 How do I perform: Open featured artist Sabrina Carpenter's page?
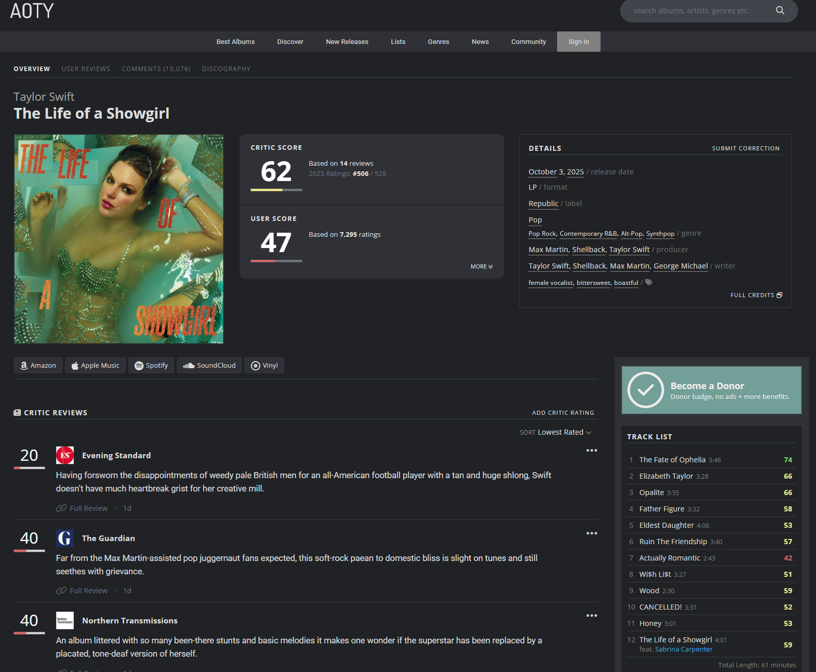[x=683, y=649]
